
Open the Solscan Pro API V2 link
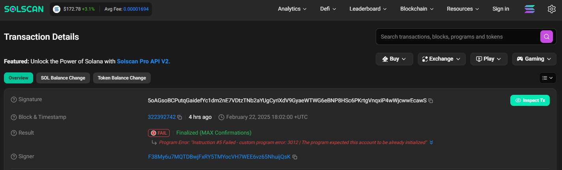(143, 61)
